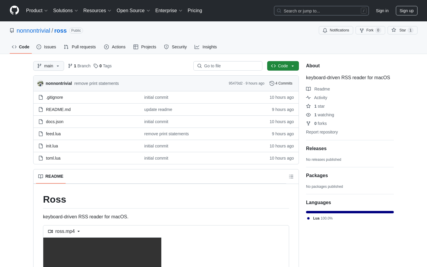The height and width of the screenshot is (267, 427).
Task: Open the Releases heading link
Action: [316, 149]
